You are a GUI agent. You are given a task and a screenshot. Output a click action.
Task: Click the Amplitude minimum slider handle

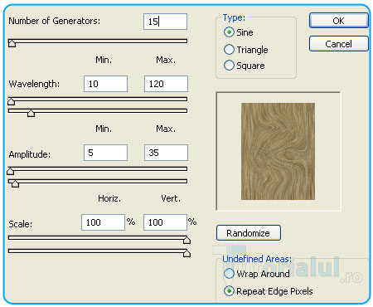(x=11, y=171)
